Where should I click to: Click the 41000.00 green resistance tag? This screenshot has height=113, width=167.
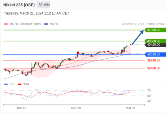point(155,30)
